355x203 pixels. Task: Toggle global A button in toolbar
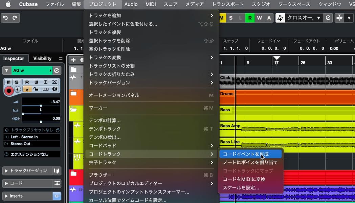click(269, 18)
